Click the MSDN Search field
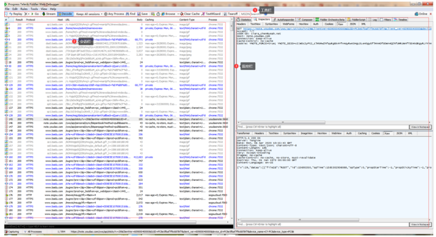436x237 pixels. pos(252,14)
